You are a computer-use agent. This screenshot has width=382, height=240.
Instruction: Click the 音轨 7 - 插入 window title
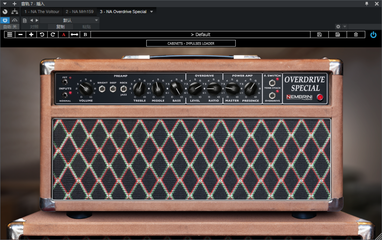pyautogui.click(x=33, y=4)
